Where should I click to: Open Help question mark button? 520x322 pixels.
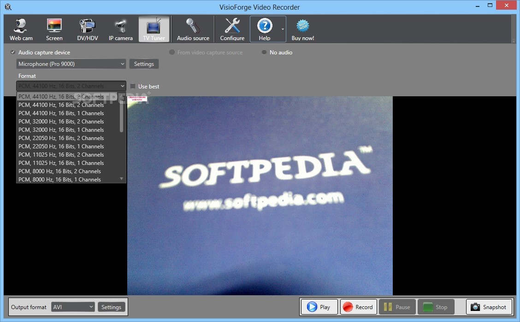point(265,29)
